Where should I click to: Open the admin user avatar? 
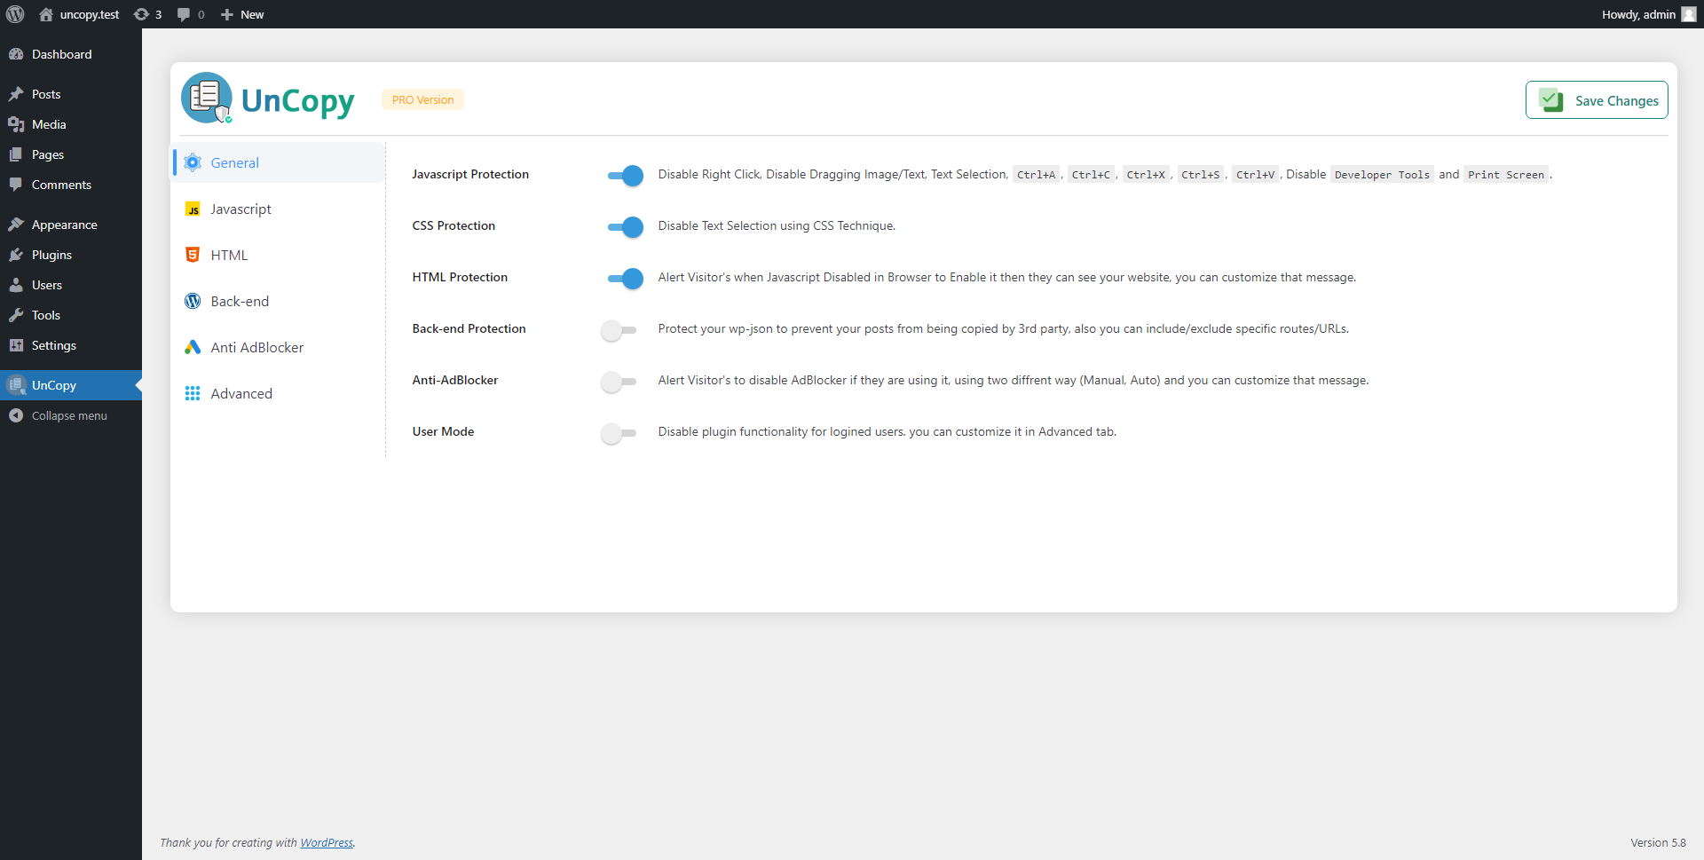[x=1689, y=14]
